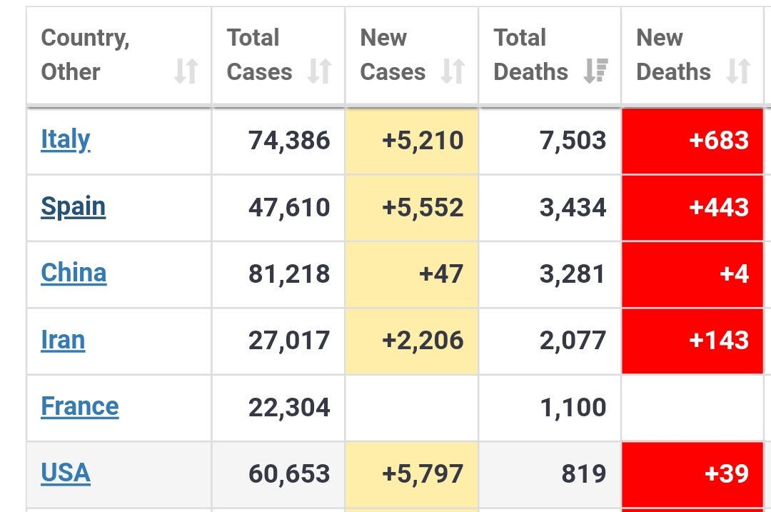This screenshot has height=512, width=771.
Task: Select the New Deaths header label
Action: 673,54
